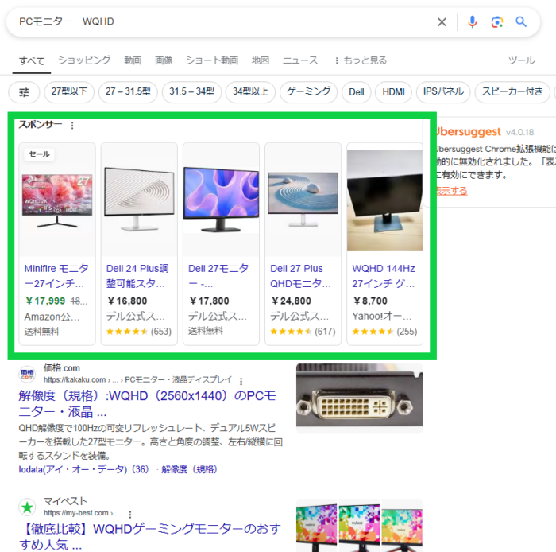
Task: Open Minifire monitor product image
Action: (x=57, y=200)
